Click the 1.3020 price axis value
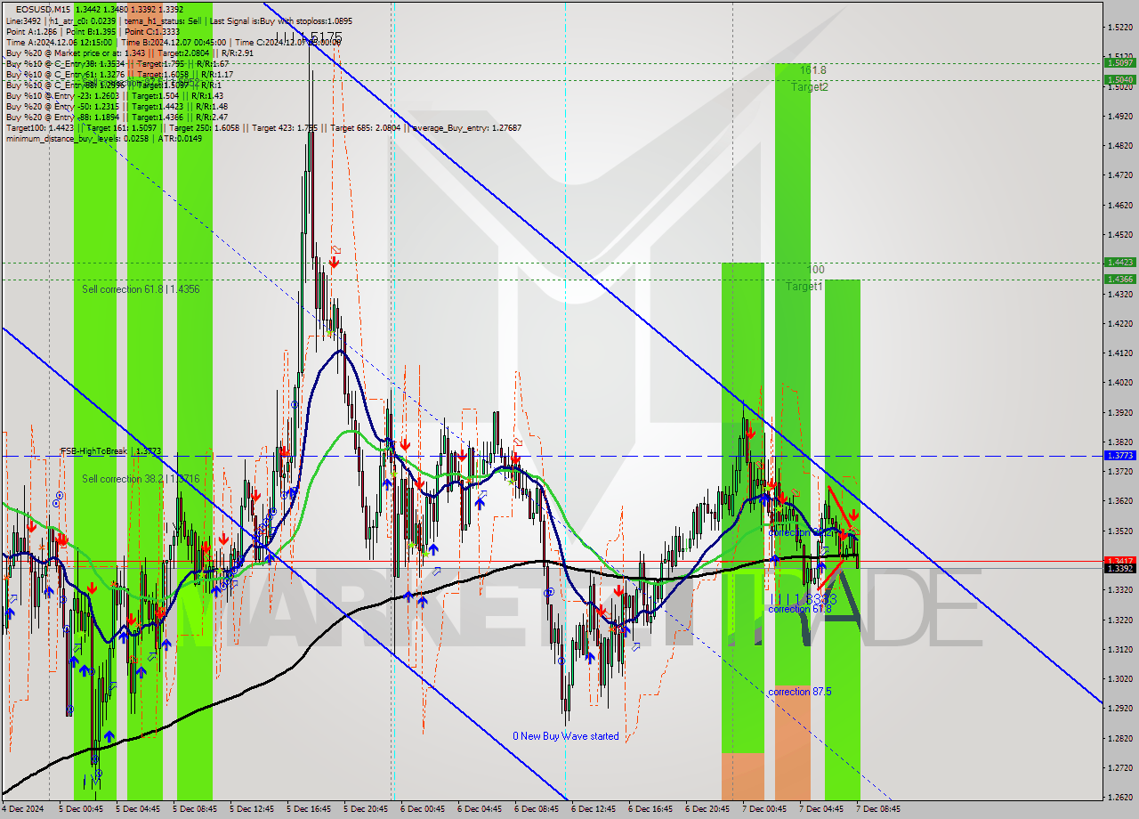1139x819 pixels. click(x=1119, y=678)
